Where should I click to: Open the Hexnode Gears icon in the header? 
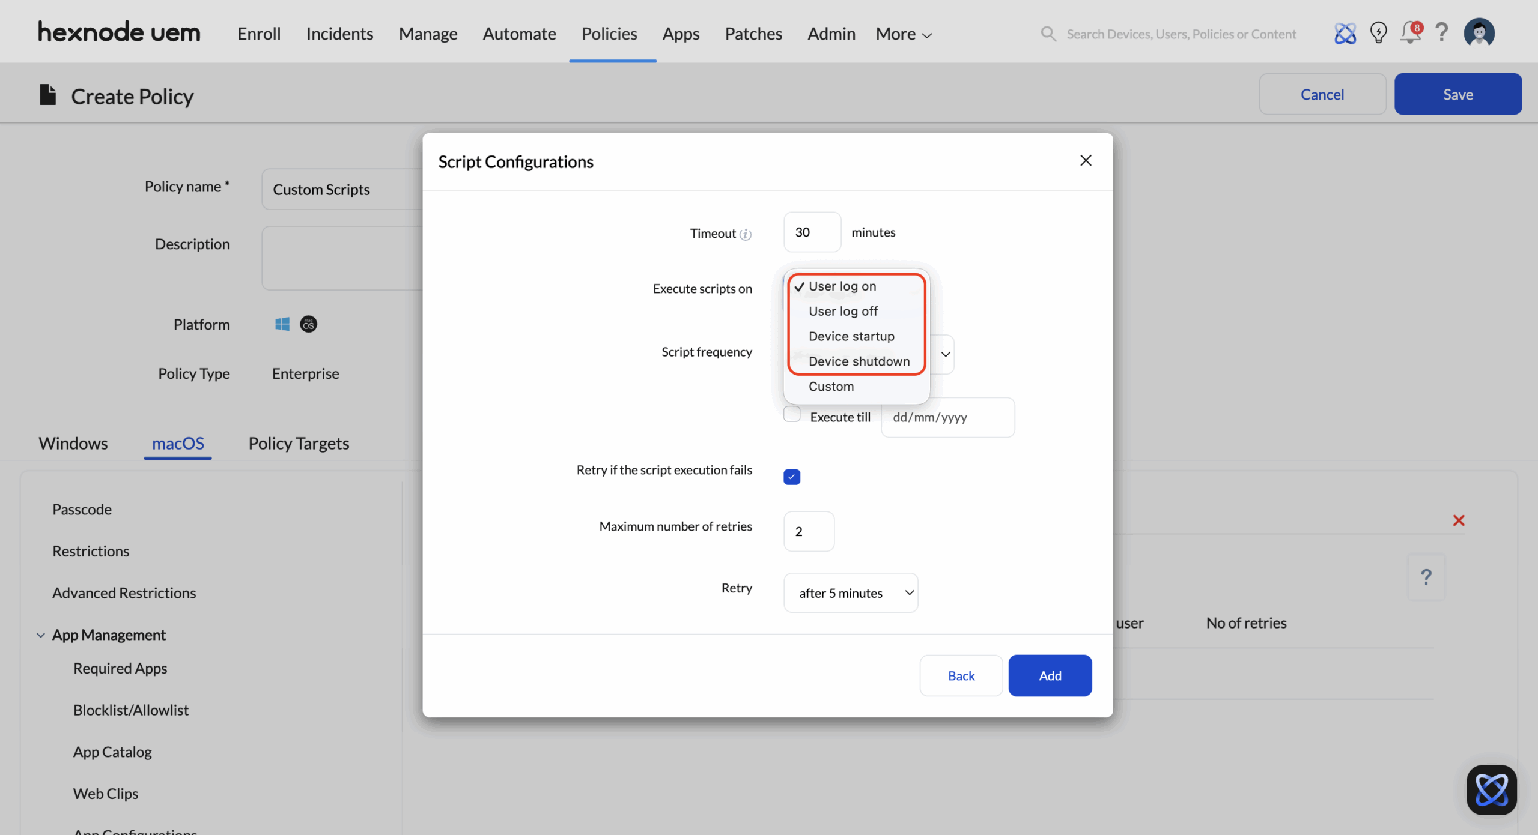click(1345, 33)
